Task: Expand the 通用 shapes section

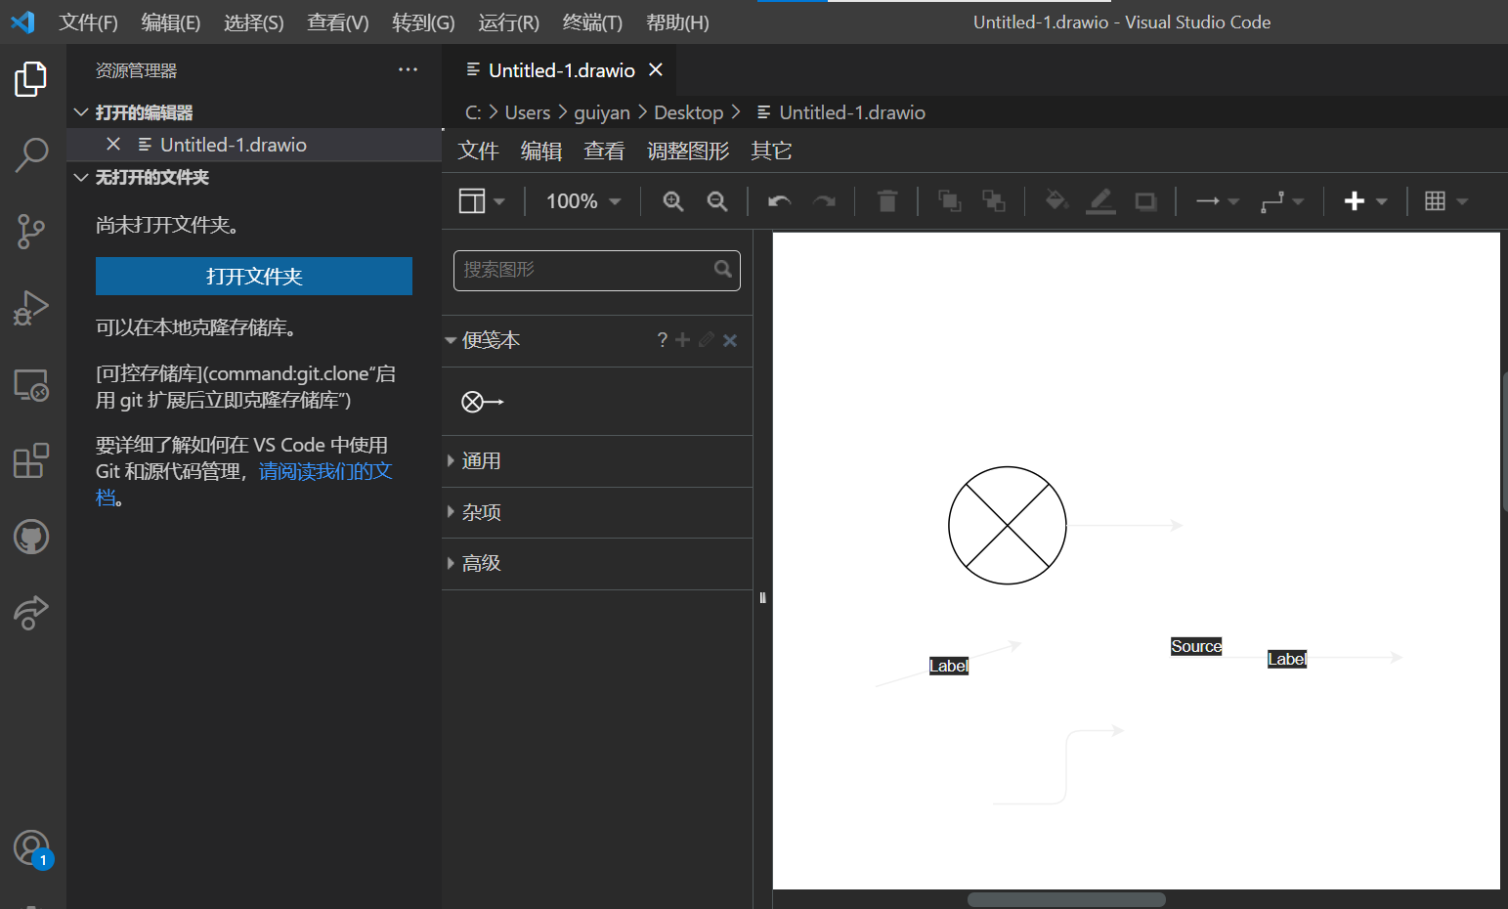Action: pos(481,460)
